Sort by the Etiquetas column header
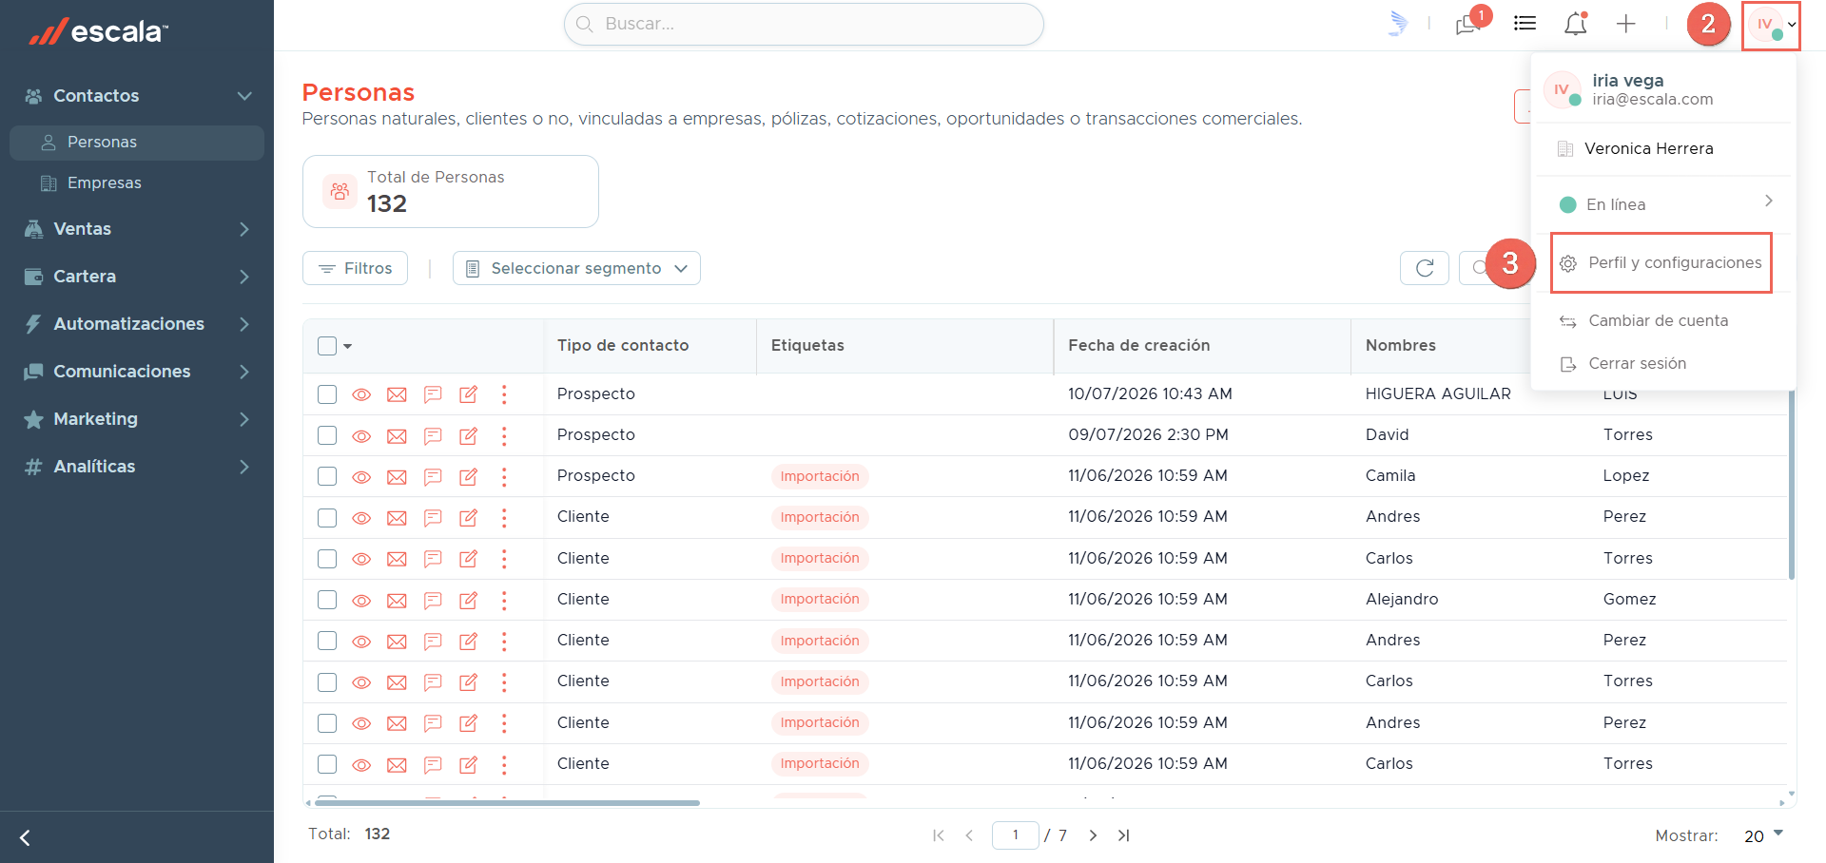Screen dimensions: 1826x863 (807, 346)
